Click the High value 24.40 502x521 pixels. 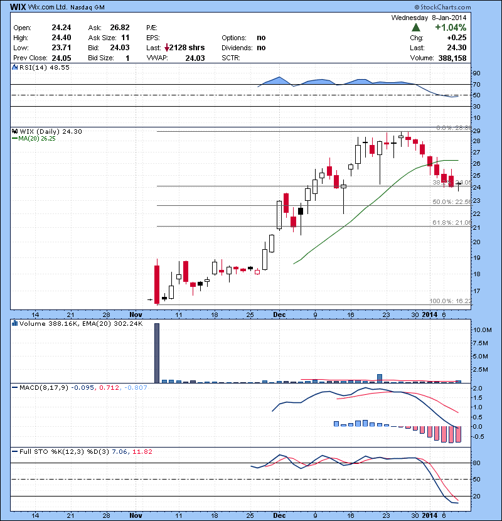tap(61, 38)
